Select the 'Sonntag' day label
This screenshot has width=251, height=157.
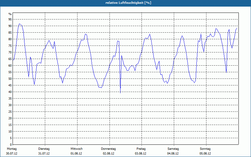tap(205, 149)
